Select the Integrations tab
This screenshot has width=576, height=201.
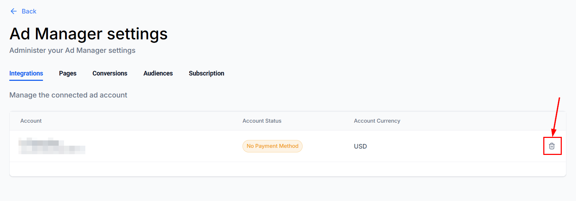pyautogui.click(x=26, y=73)
